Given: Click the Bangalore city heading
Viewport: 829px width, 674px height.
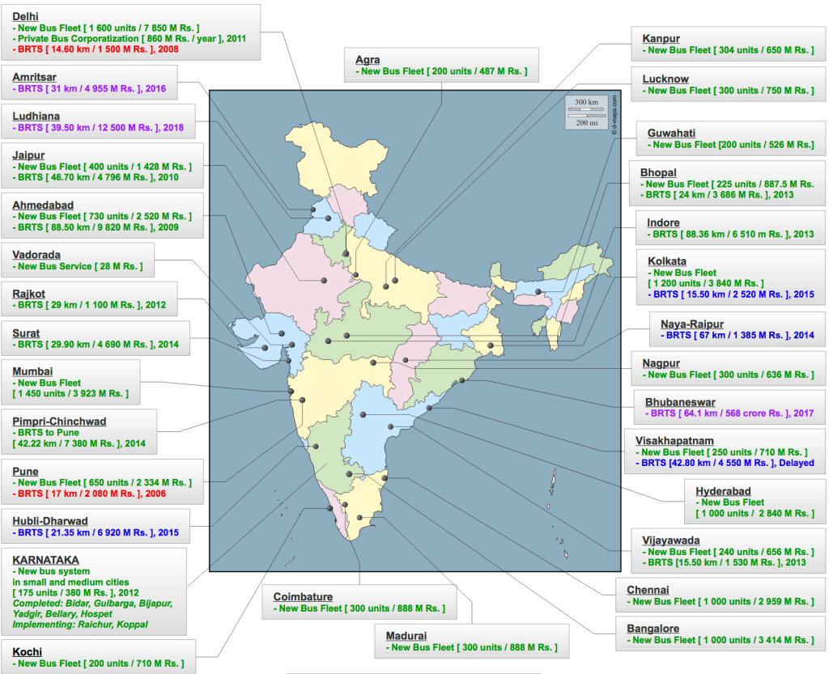Looking at the screenshot, I should [653, 629].
